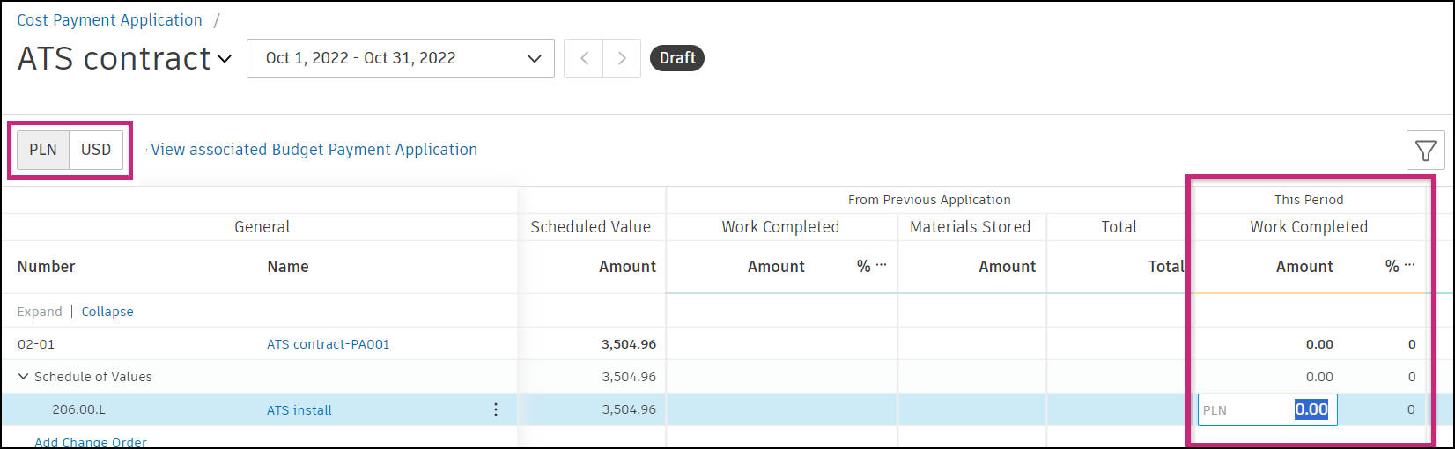
Task: Click the Expand link
Action: pyautogui.click(x=40, y=312)
